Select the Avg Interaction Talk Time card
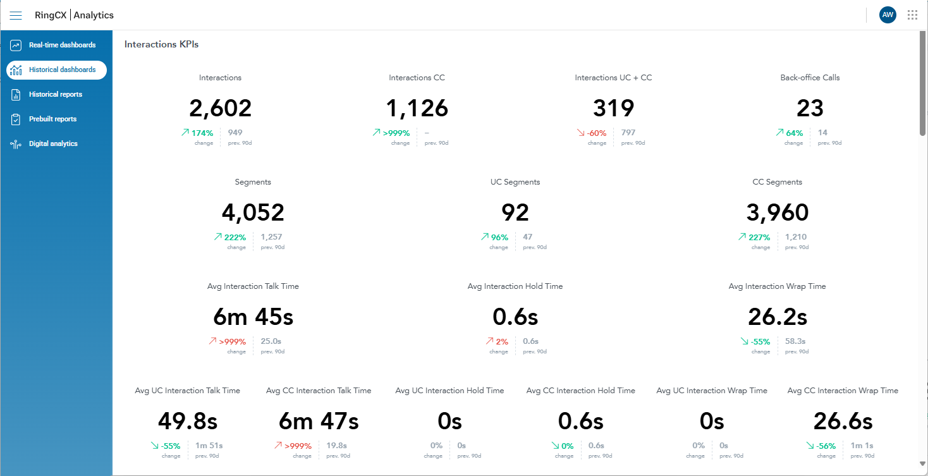 (253, 316)
